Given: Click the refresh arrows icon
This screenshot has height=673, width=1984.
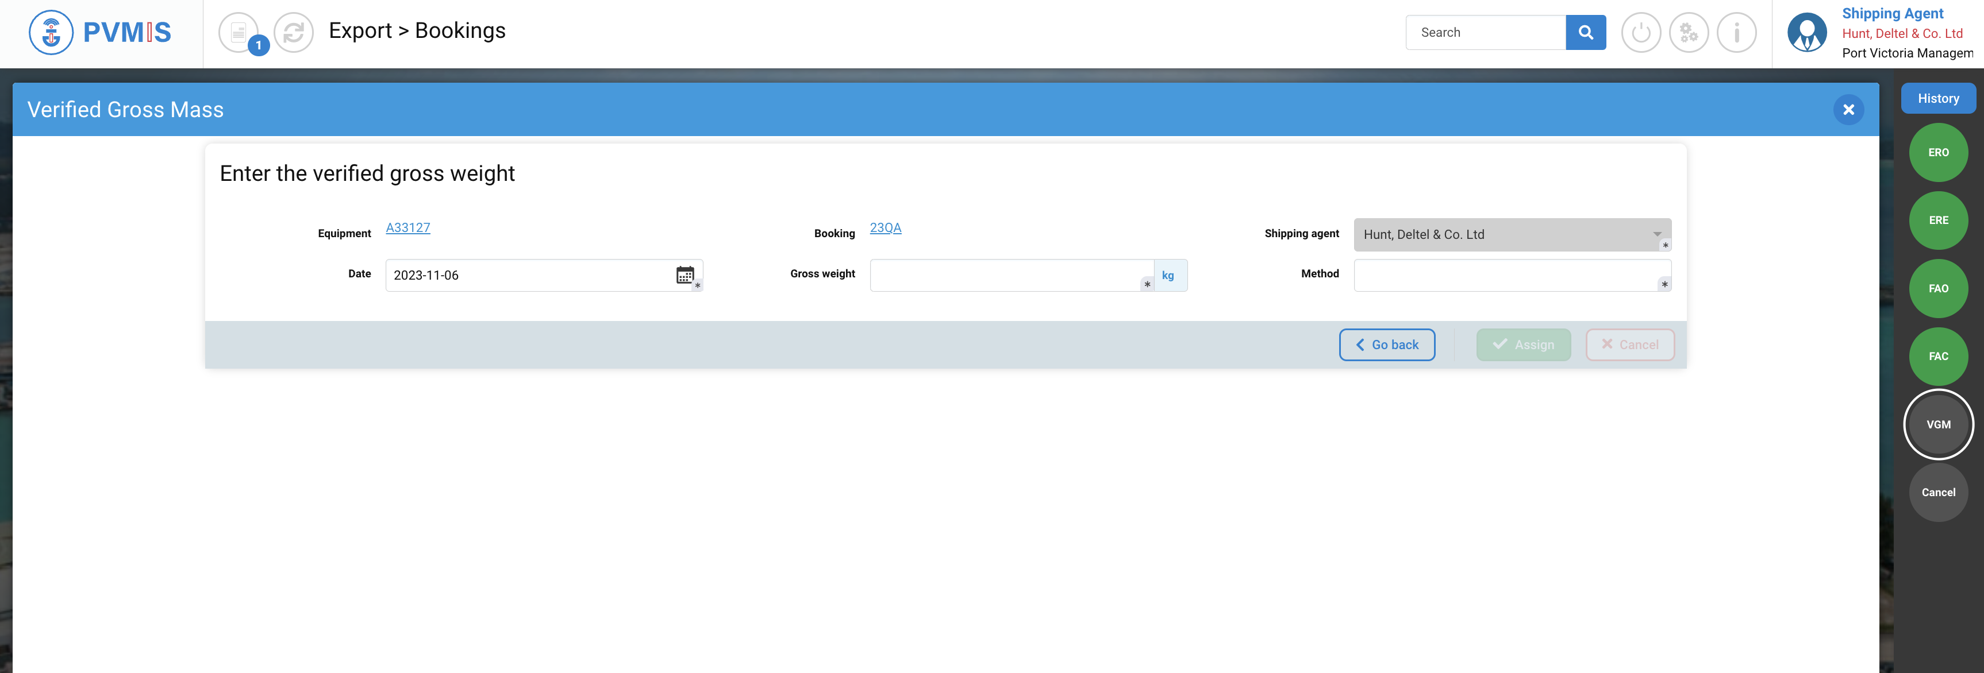Looking at the screenshot, I should [x=294, y=32].
